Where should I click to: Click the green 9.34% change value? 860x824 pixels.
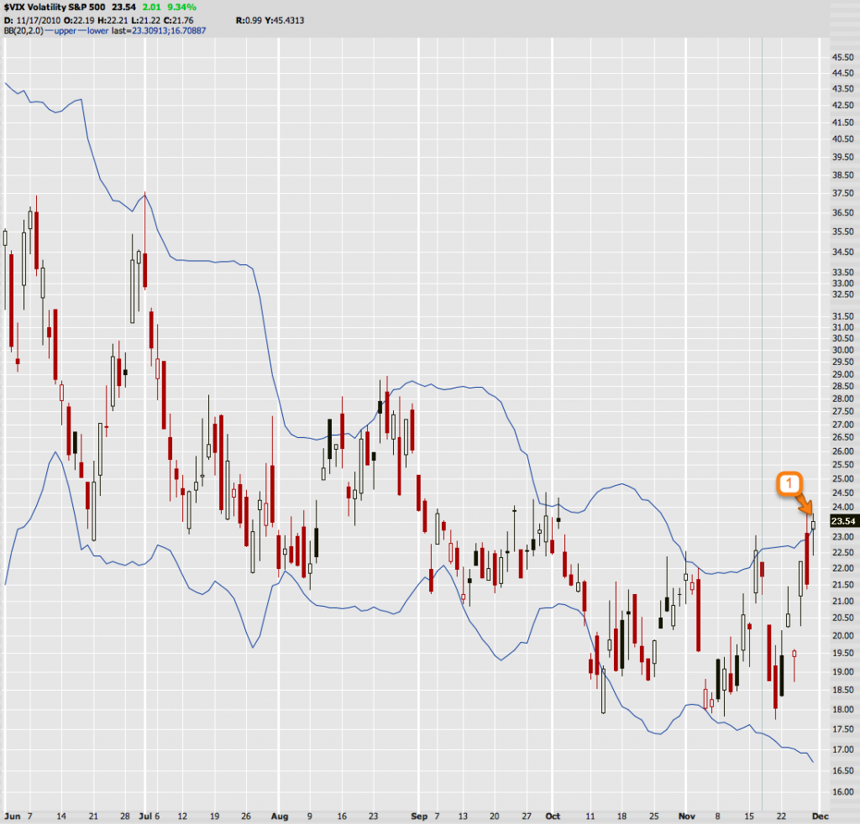[180, 7]
